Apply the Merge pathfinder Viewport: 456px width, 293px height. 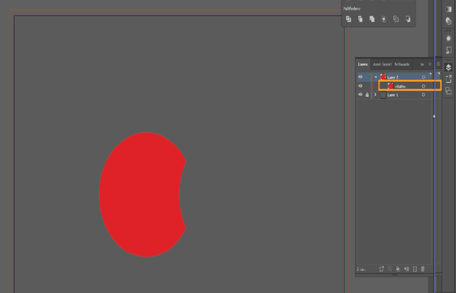372,19
